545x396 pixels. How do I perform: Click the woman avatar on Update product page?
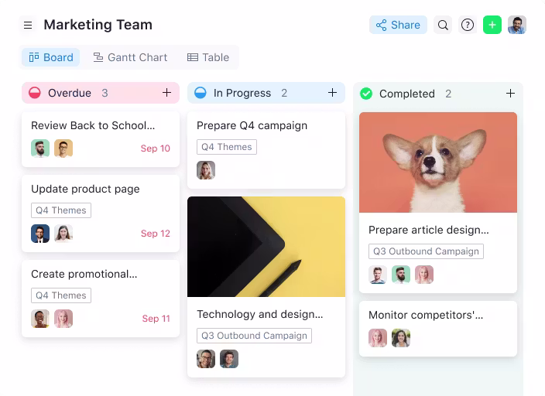pyautogui.click(x=63, y=234)
